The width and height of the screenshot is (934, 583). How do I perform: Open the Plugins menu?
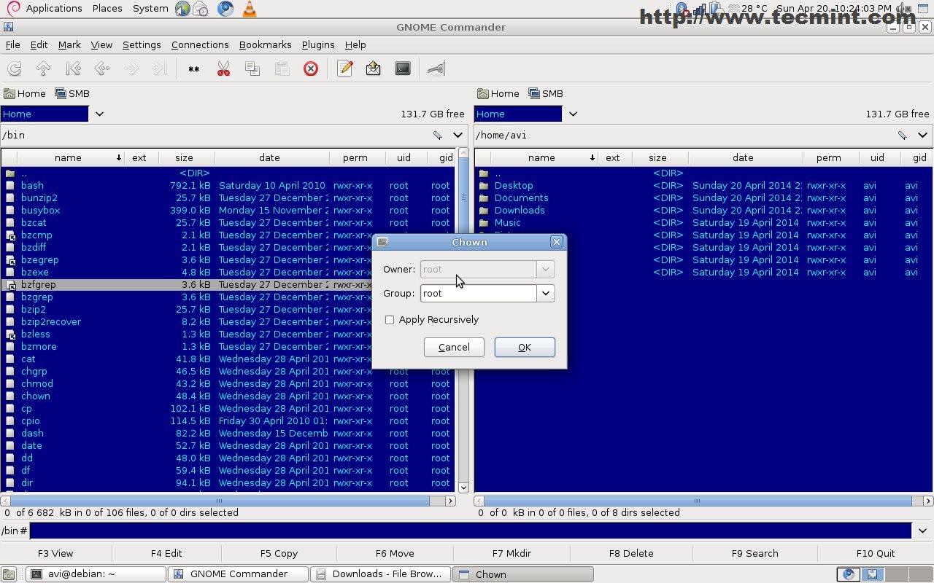pyautogui.click(x=318, y=44)
